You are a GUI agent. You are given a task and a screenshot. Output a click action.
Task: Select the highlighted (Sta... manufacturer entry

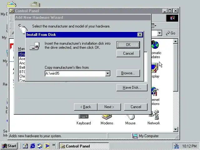click(22, 54)
